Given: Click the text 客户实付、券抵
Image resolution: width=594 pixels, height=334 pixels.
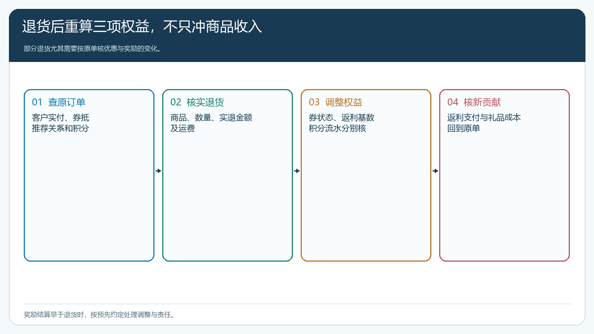Looking at the screenshot, I should coord(61,118).
